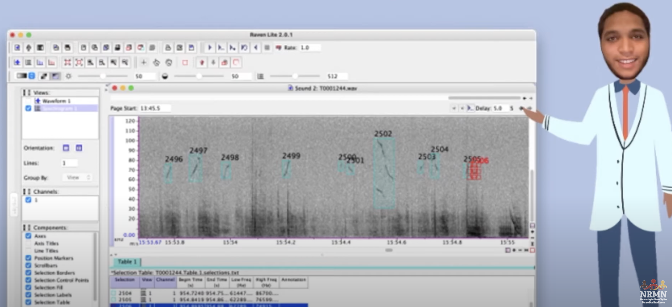
Task: Click the red square clear selection icon
Action: (x=185, y=63)
